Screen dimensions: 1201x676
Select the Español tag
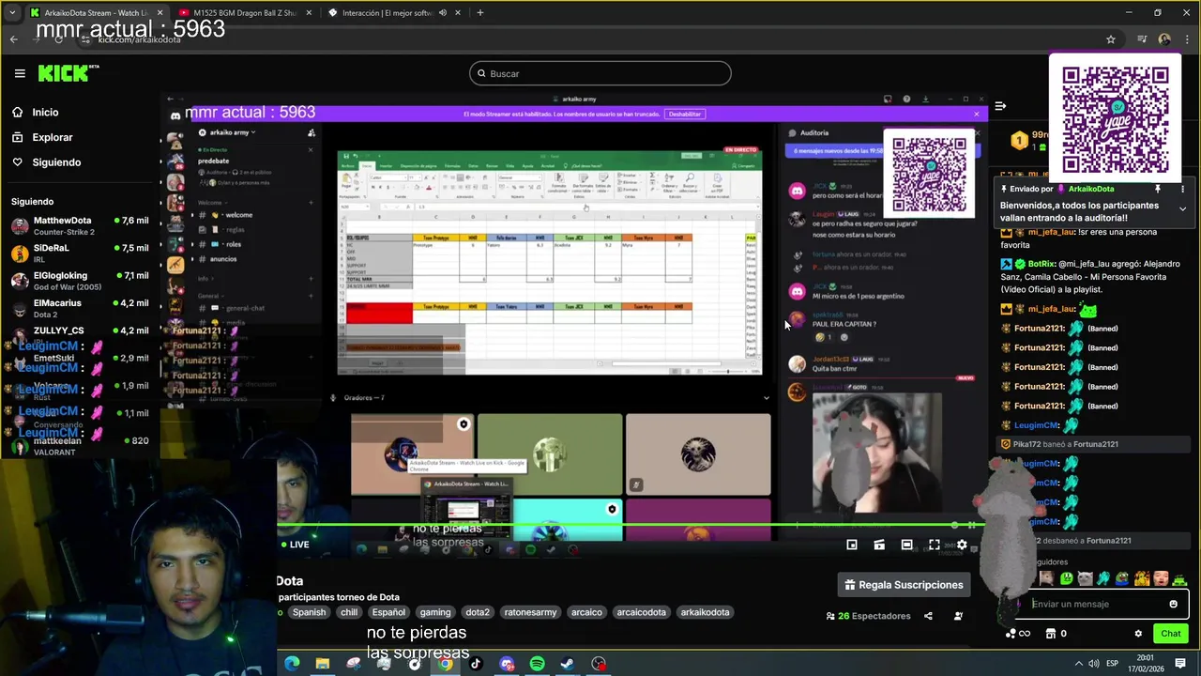(x=388, y=612)
